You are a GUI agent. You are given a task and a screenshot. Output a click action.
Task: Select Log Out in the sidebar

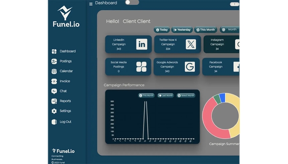pyautogui.click(x=65, y=122)
